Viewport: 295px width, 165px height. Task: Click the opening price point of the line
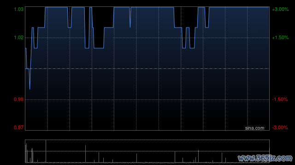26,48
